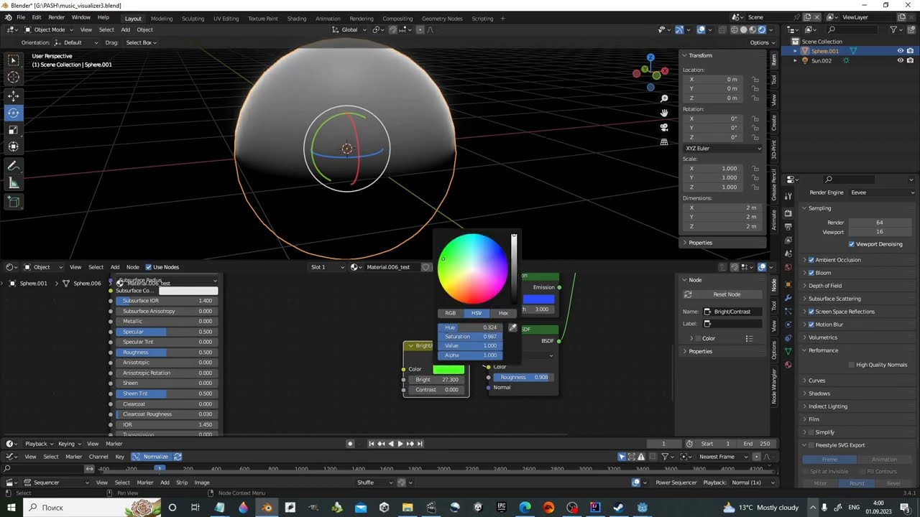Screen dimensions: 920x517
Task: Open the Blender taskbar icon
Action: pyautogui.click(x=267, y=508)
